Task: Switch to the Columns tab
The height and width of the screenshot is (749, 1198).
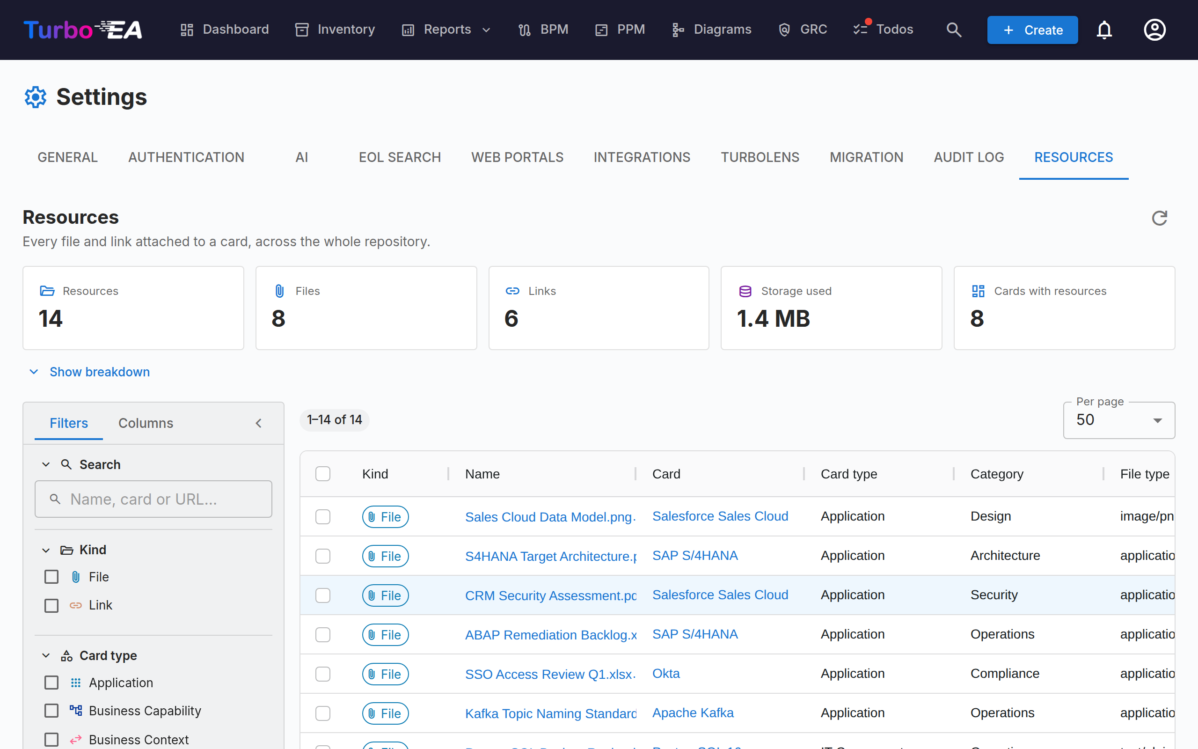Action: click(x=146, y=423)
